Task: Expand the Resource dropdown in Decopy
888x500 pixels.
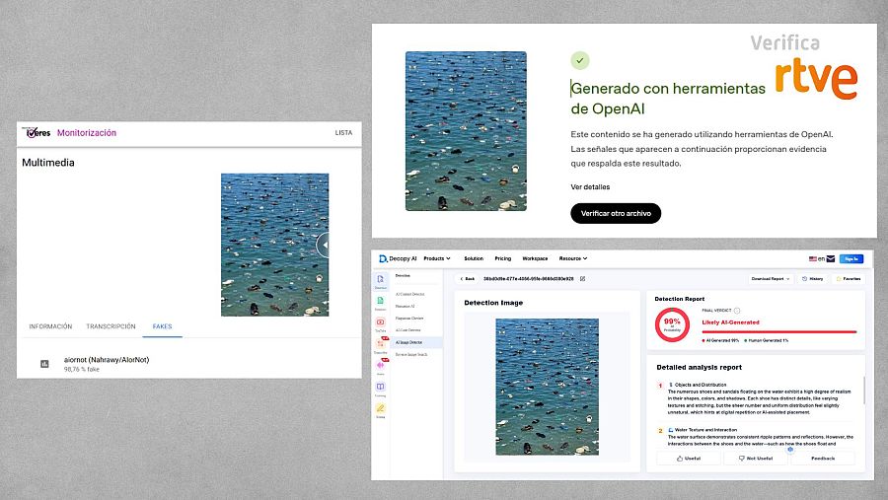Action: click(573, 258)
